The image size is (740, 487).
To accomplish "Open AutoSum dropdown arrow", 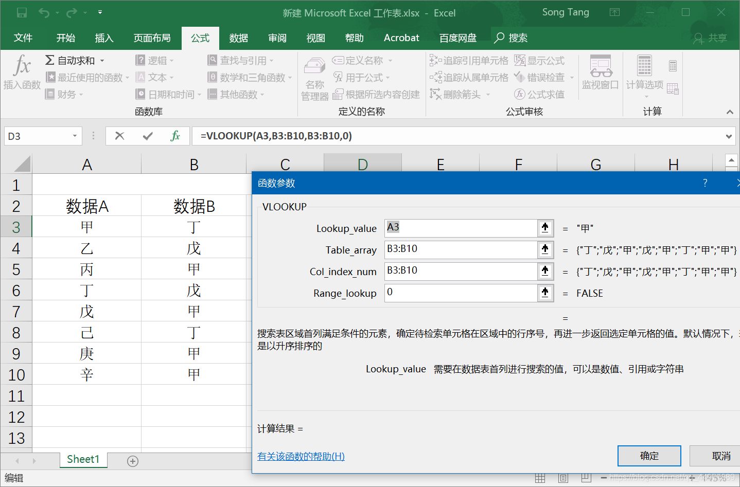I will 102,61.
